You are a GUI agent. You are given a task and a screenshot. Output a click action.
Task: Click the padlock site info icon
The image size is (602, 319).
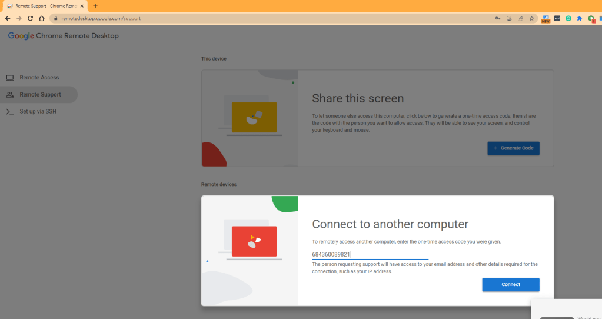pos(56,18)
